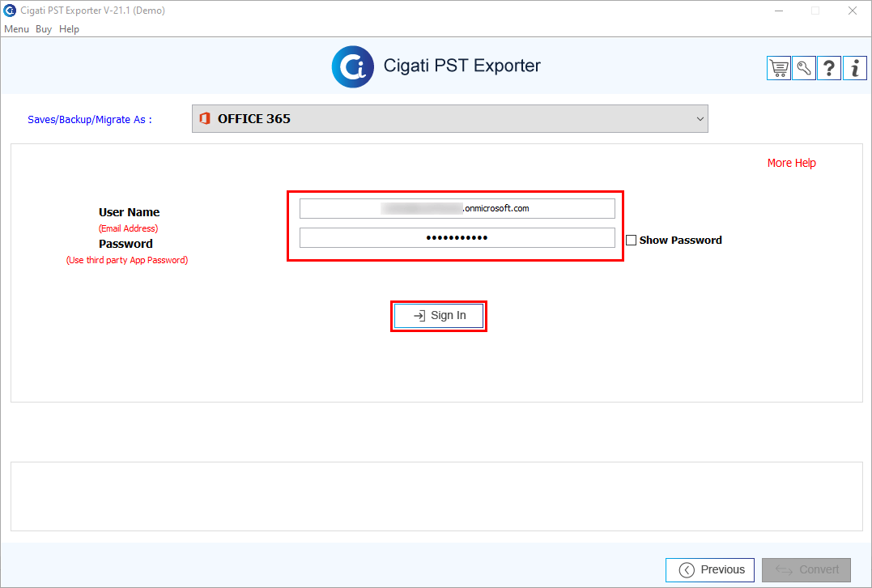Open the Help menu
The width and height of the screenshot is (872, 588).
[69, 29]
